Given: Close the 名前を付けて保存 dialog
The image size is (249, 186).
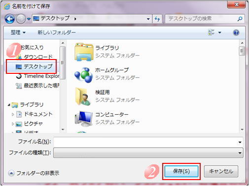Looking at the screenshot, I should pyautogui.click(x=236, y=4).
